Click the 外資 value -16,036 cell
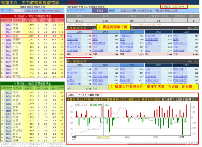The width and height of the screenshot is (202, 147). pyautogui.click(x=79, y=20)
